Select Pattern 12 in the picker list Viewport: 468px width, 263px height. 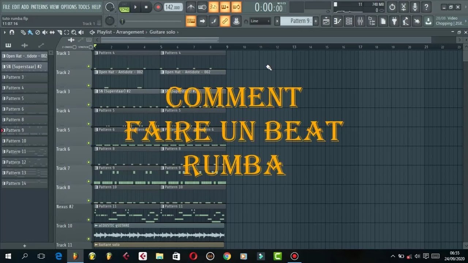point(24,162)
